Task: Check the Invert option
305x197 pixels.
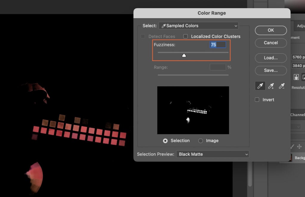Action: [257, 99]
